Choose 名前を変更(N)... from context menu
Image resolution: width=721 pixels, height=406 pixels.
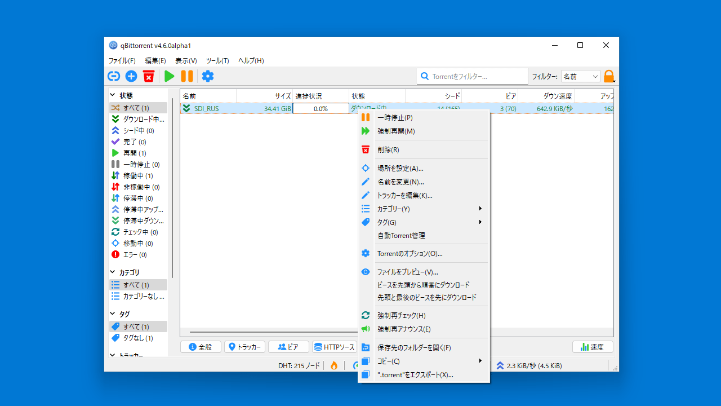[x=424, y=182]
